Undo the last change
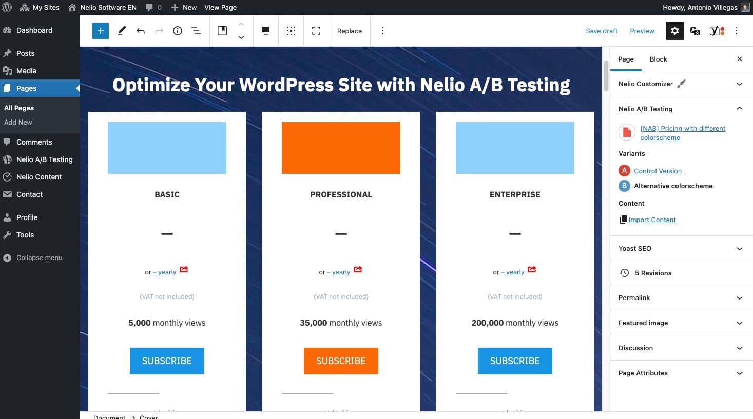 tap(141, 31)
